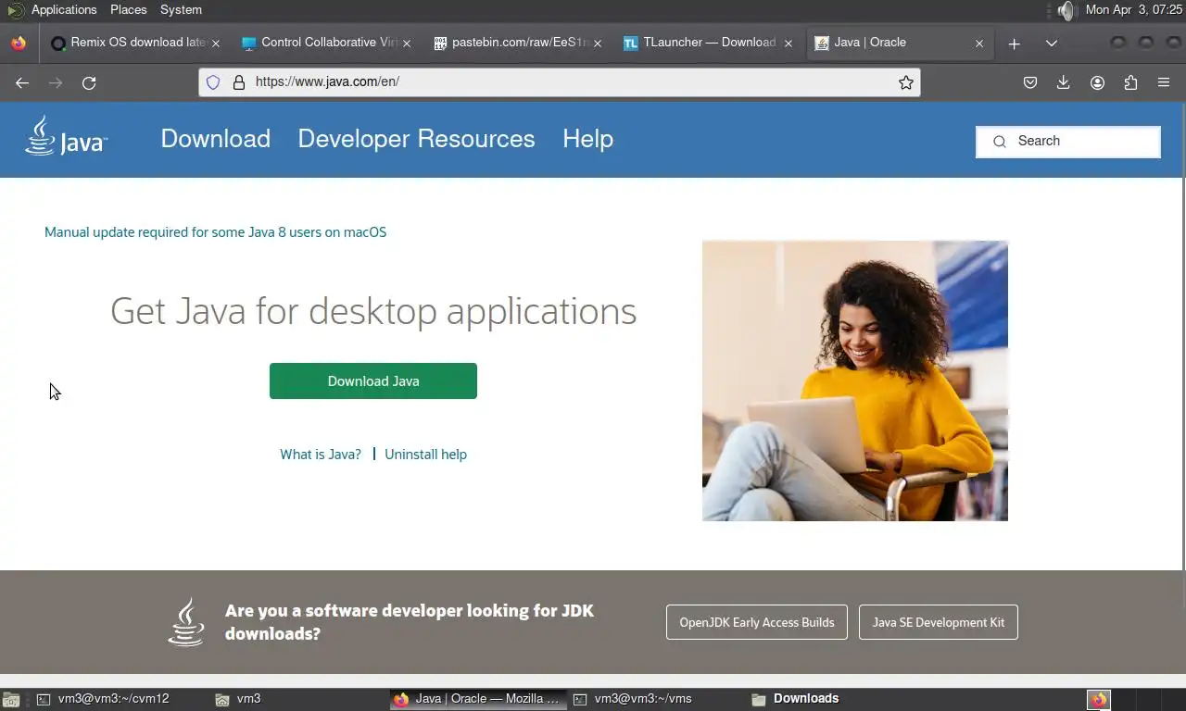Open the Help nav item
The width and height of the screenshot is (1186, 711).
point(587,139)
